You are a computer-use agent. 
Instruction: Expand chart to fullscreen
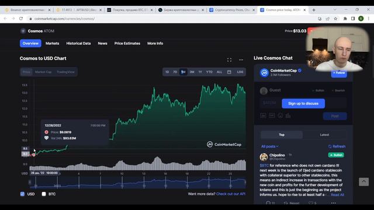pyautogui.click(x=229, y=60)
